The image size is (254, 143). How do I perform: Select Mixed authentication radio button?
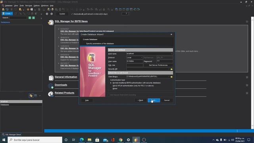(x=111, y=89)
